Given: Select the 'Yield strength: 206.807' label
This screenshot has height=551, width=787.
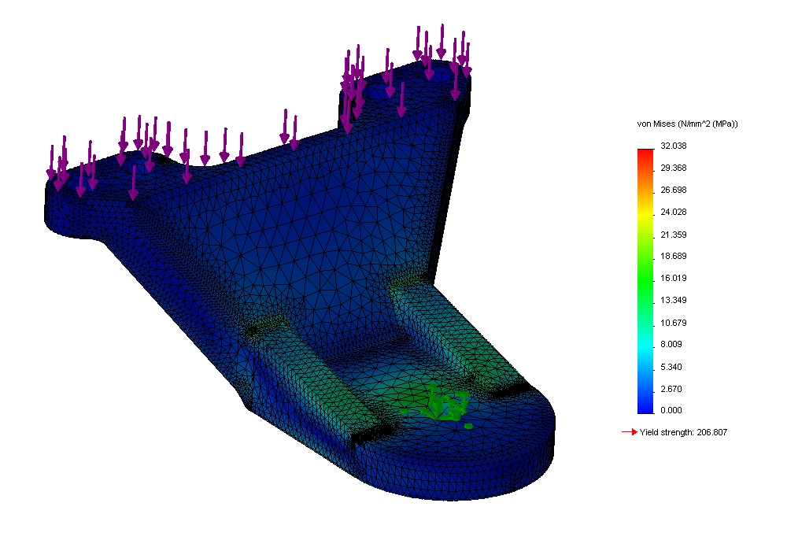Looking at the screenshot, I should [x=684, y=433].
